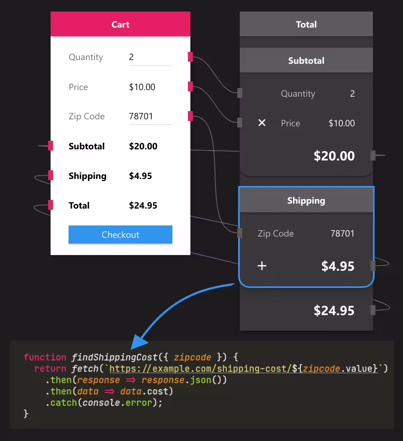This screenshot has height=441, width=403.
Task: Click the Shipping input port on the Cart panel
Action: coord(50,175)
